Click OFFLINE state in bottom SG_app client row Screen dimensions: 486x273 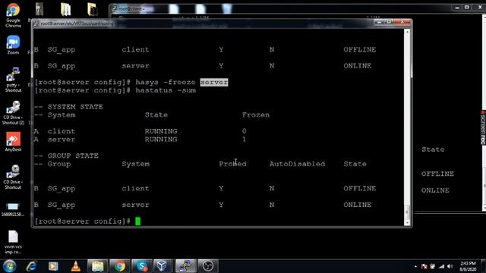359,189
